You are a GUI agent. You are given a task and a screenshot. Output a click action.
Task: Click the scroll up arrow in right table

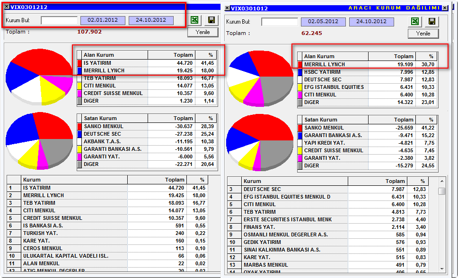441,182
